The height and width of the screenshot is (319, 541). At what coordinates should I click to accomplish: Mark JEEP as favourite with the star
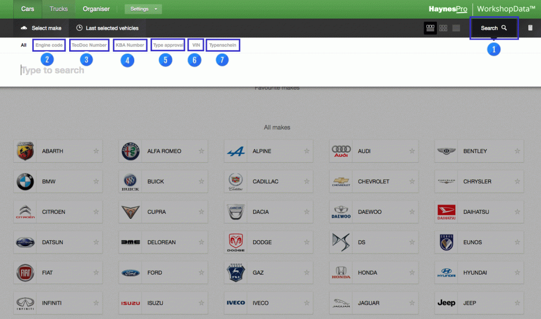point(517,303)
